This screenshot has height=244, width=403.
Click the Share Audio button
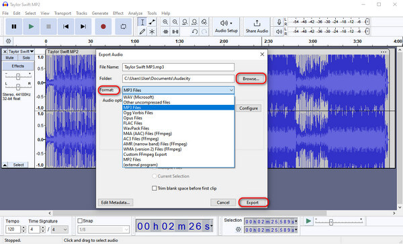[x=257, y=26]
